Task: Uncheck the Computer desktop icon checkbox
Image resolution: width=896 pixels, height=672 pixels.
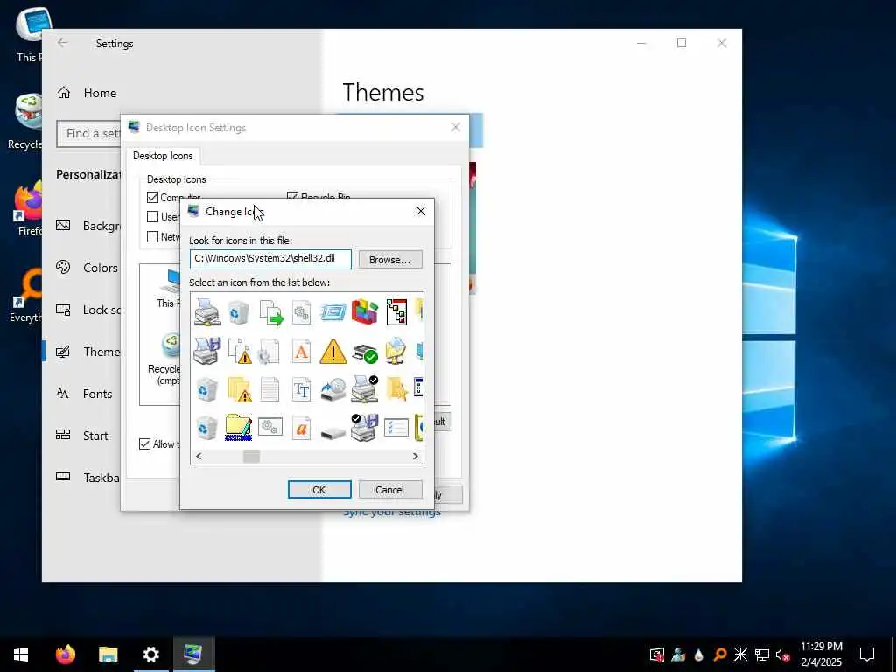Action: 152,197
